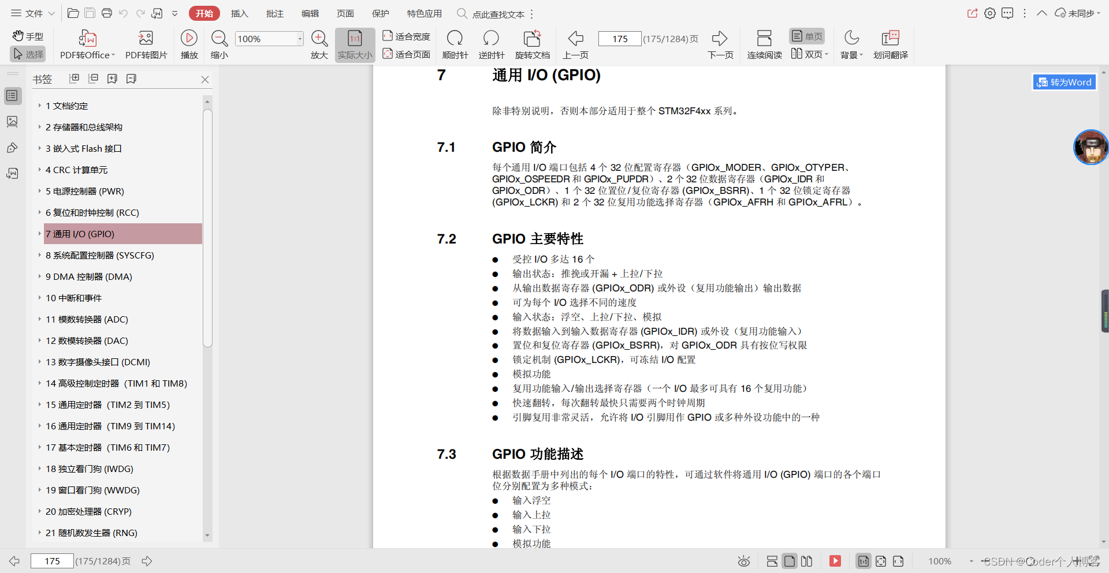Viewport: 1109px width, 573px height.
Task: Expand bookmark 5 电源控制器 (PWR)
Action: click(39, 191)
